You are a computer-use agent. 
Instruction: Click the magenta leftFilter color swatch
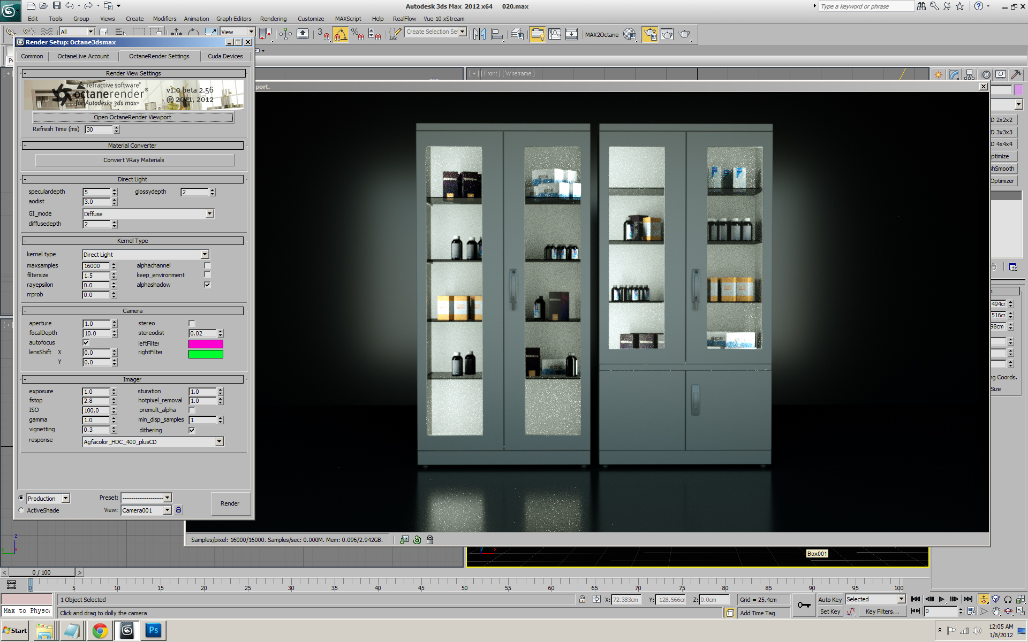click(x=206, y=343)
